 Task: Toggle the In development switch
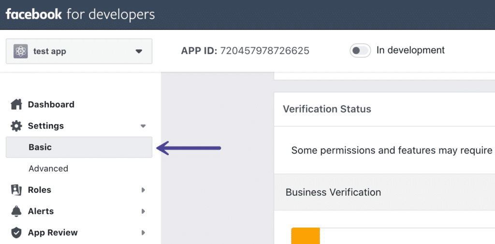coord(360,51)
